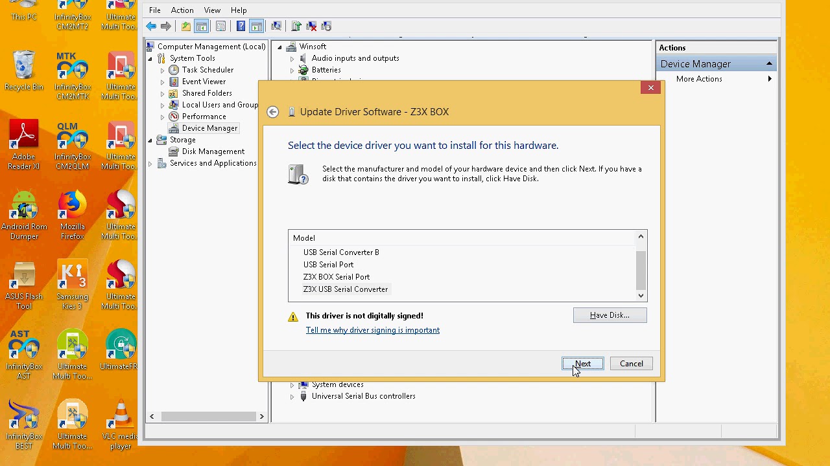Click model list scroll-down arrow
This screenshot has height=466, width=830.
(x=641, y=296)
